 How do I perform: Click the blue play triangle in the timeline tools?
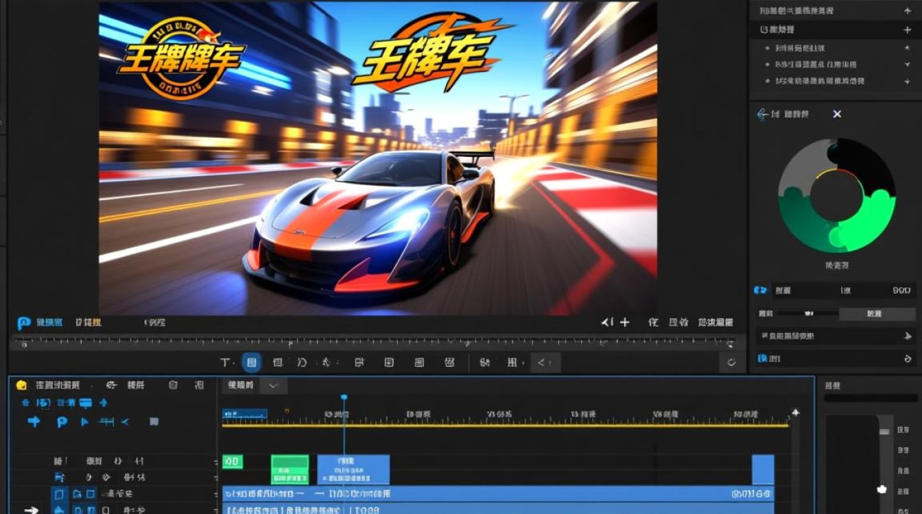pos(85,421)
